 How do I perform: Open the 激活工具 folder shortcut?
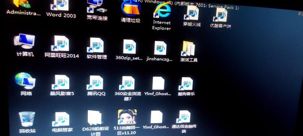(x=188, y=49)
